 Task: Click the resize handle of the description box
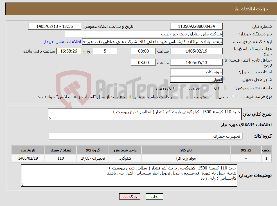pyautogui.click(x=50, y=118)
